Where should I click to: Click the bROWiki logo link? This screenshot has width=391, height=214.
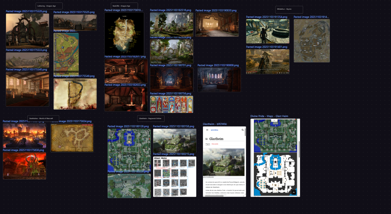point(215,130)
